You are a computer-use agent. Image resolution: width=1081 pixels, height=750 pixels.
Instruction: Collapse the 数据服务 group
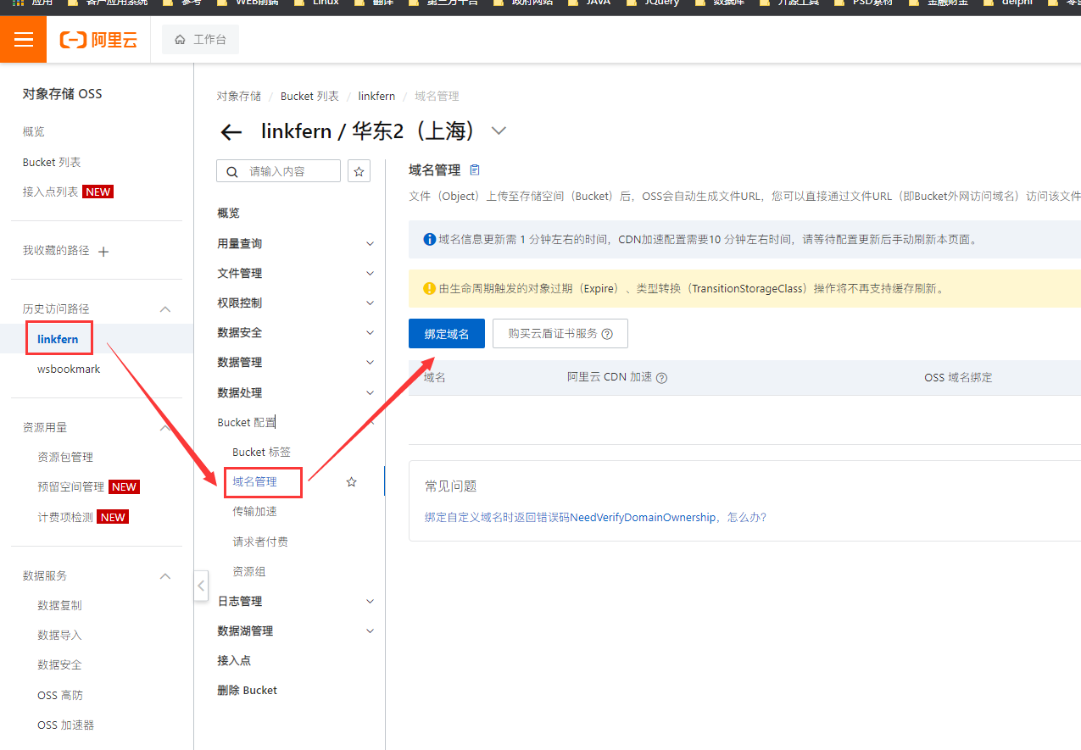coord(165,576)
